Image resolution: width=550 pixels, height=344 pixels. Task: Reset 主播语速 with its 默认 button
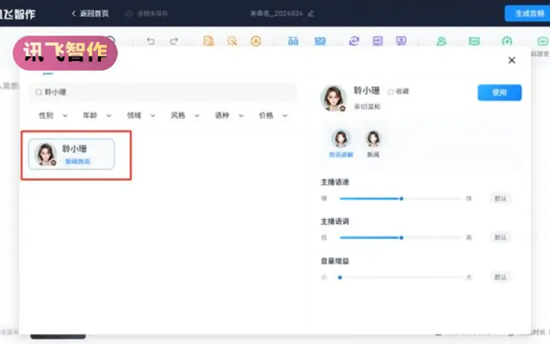point(500,198)
